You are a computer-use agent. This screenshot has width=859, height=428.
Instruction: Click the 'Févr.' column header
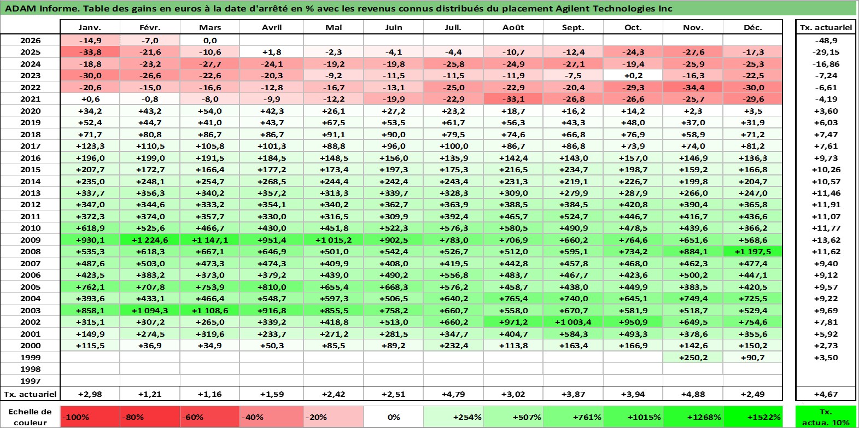[x=150, y=27]
